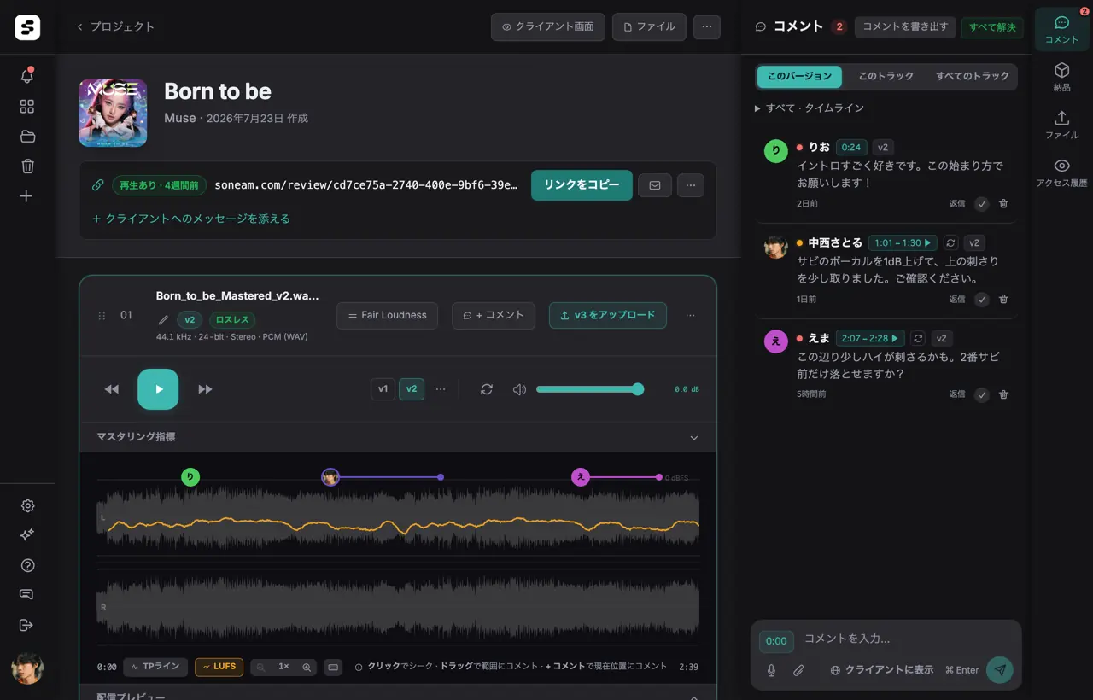Select the このバージョン tab

point(799,77)
